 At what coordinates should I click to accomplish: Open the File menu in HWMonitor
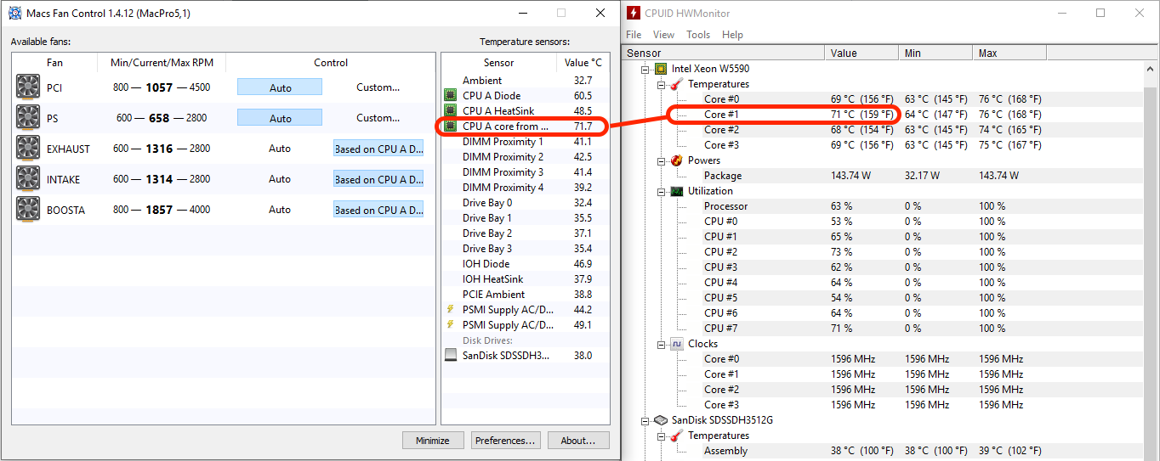pyautogui.click(x=634, y=35)
